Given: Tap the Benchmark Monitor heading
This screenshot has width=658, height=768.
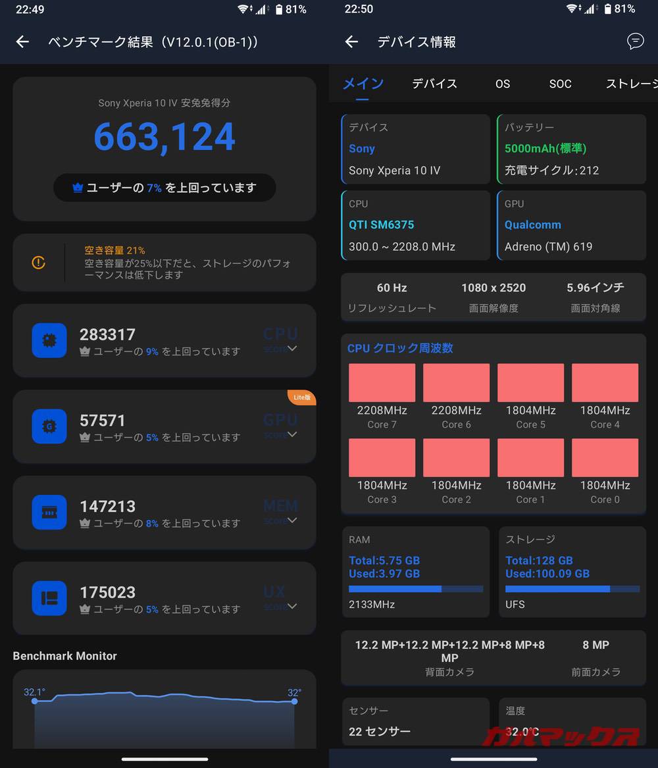Looking at the screenshot, I should pyautogui.click(x=64, y=656).
